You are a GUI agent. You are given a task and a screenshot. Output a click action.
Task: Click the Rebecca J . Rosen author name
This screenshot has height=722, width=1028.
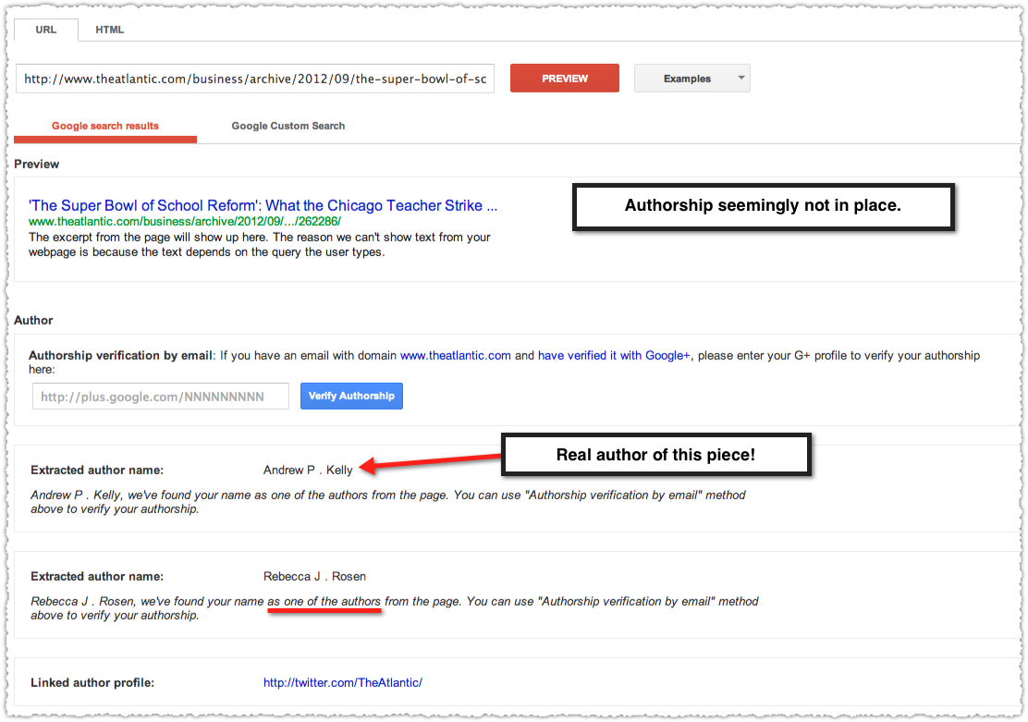click(x=314, y=577)
